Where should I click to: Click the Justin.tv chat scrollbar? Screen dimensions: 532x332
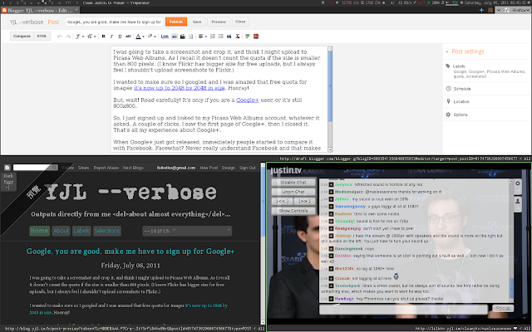coord(511,241)
